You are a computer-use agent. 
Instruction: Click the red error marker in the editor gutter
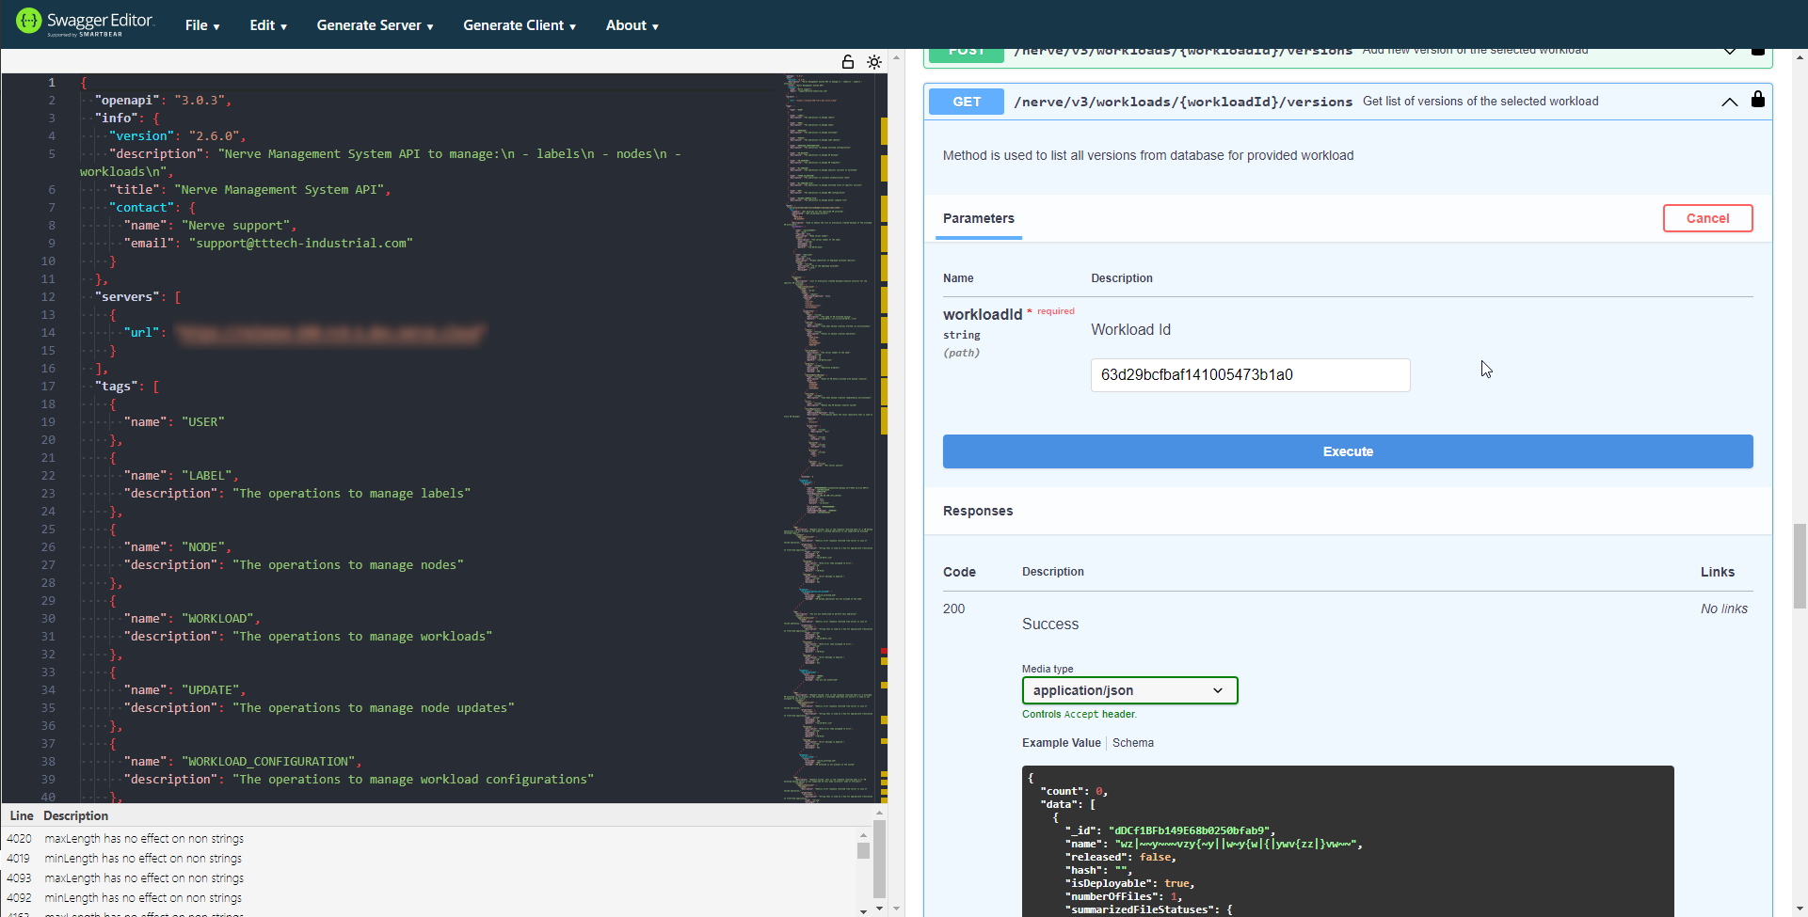pyautogui.click(x=882, y=652)
